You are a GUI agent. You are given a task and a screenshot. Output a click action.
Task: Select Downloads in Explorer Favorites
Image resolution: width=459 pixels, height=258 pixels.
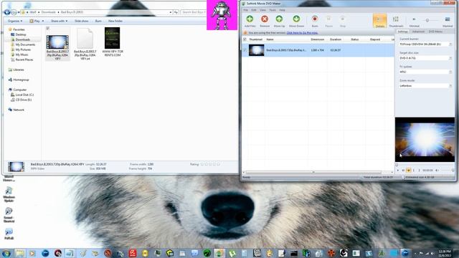click(22, 39)
